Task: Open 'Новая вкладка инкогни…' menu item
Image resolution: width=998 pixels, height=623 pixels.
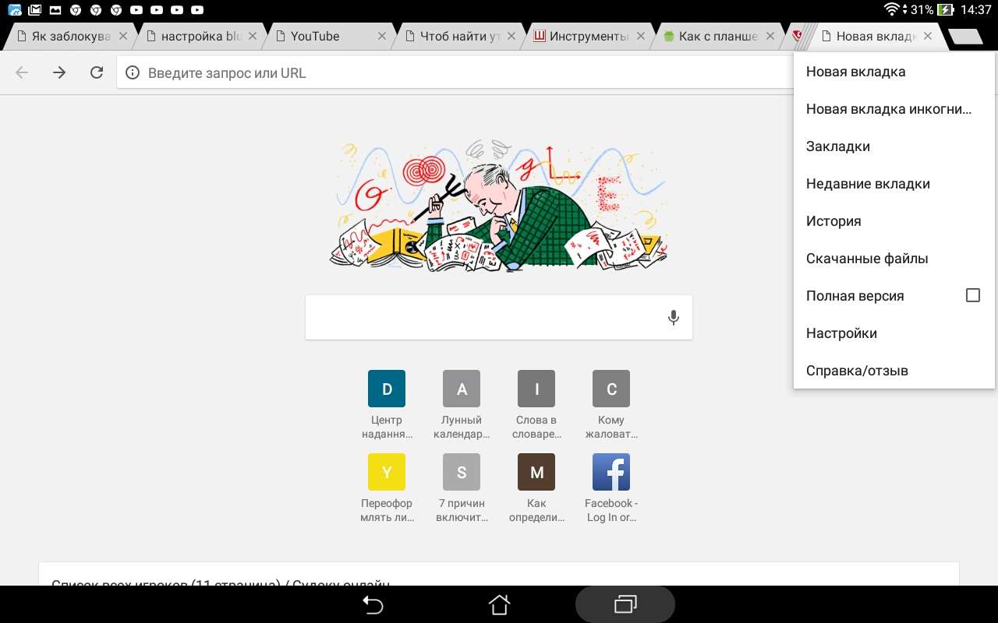Action: pos(894,109)
